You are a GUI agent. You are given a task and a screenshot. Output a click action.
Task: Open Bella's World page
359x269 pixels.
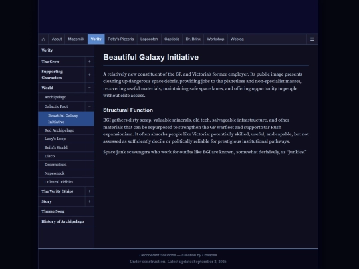click(x=66, y=147)
